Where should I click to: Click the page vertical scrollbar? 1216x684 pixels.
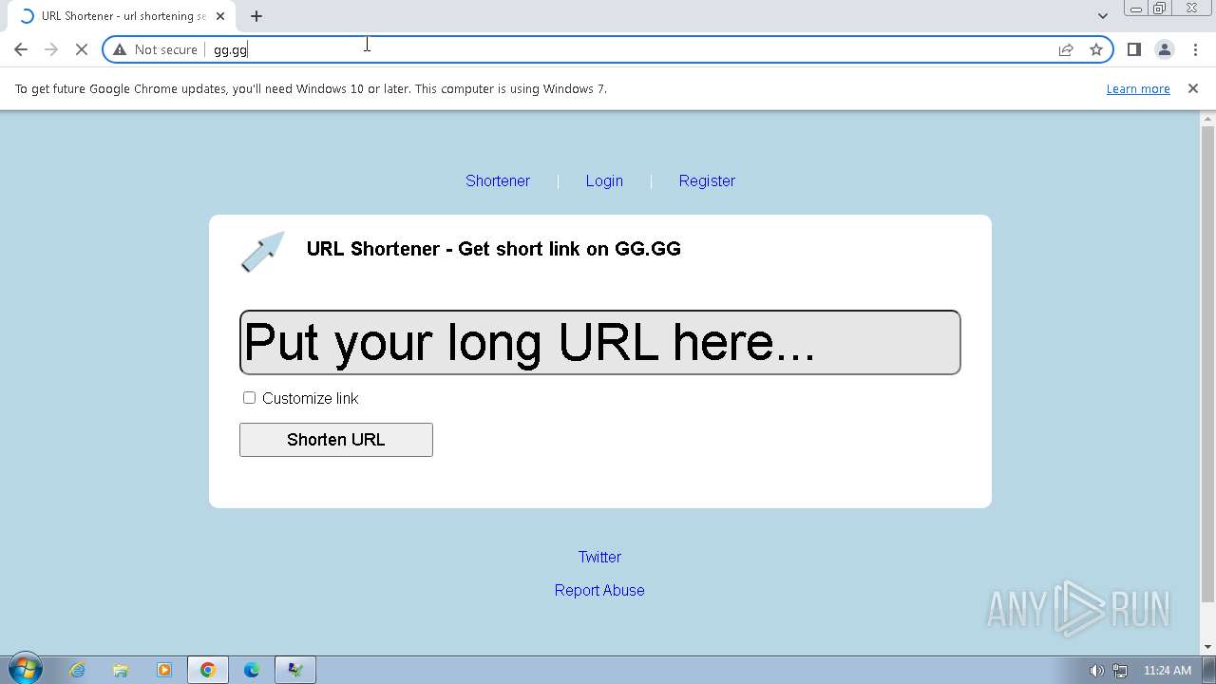coord(1208,363)
